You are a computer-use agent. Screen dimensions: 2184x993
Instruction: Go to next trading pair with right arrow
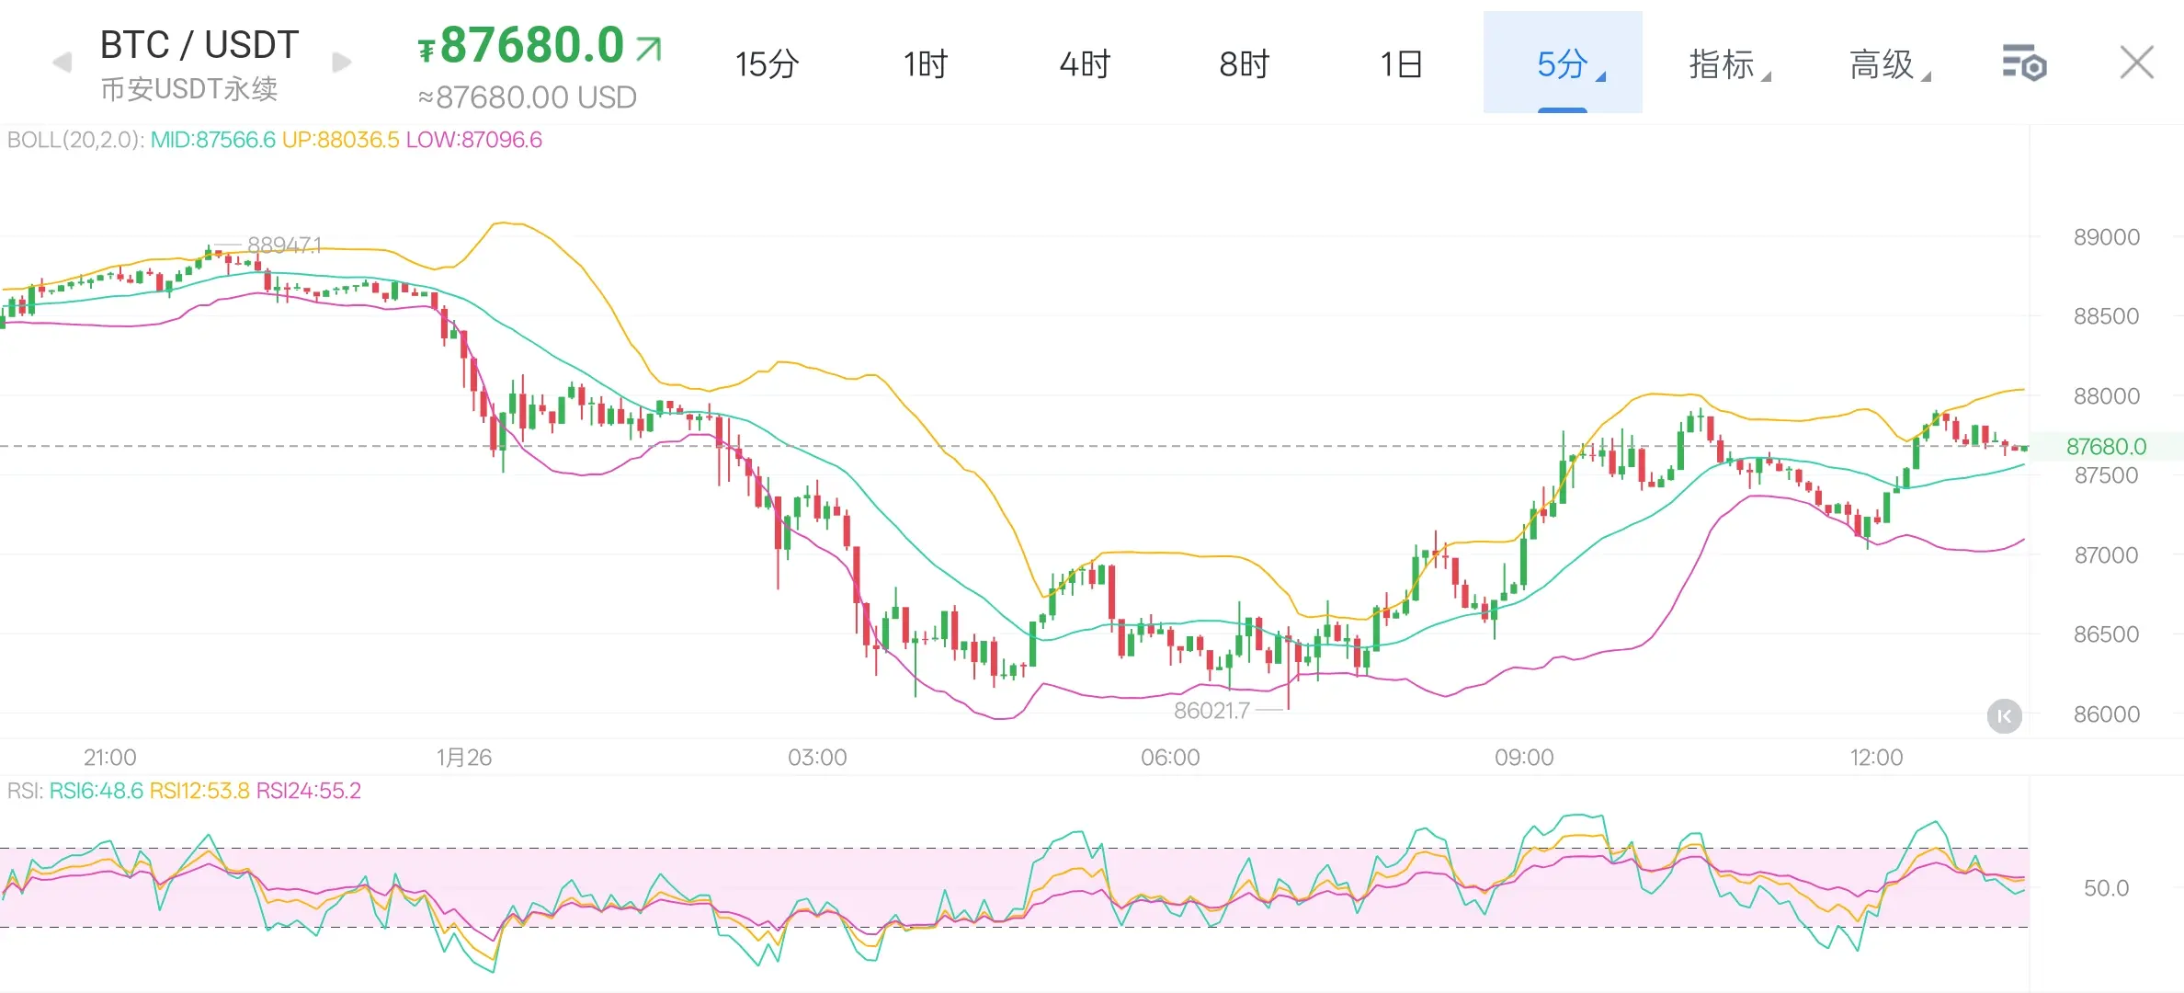click(x=341, y=63)
